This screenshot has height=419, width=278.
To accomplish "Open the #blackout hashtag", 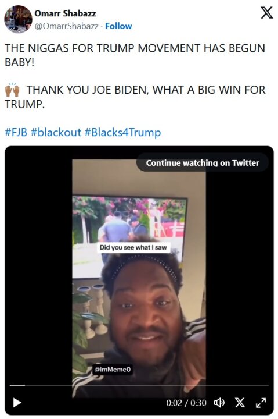I will pos(56,132).
